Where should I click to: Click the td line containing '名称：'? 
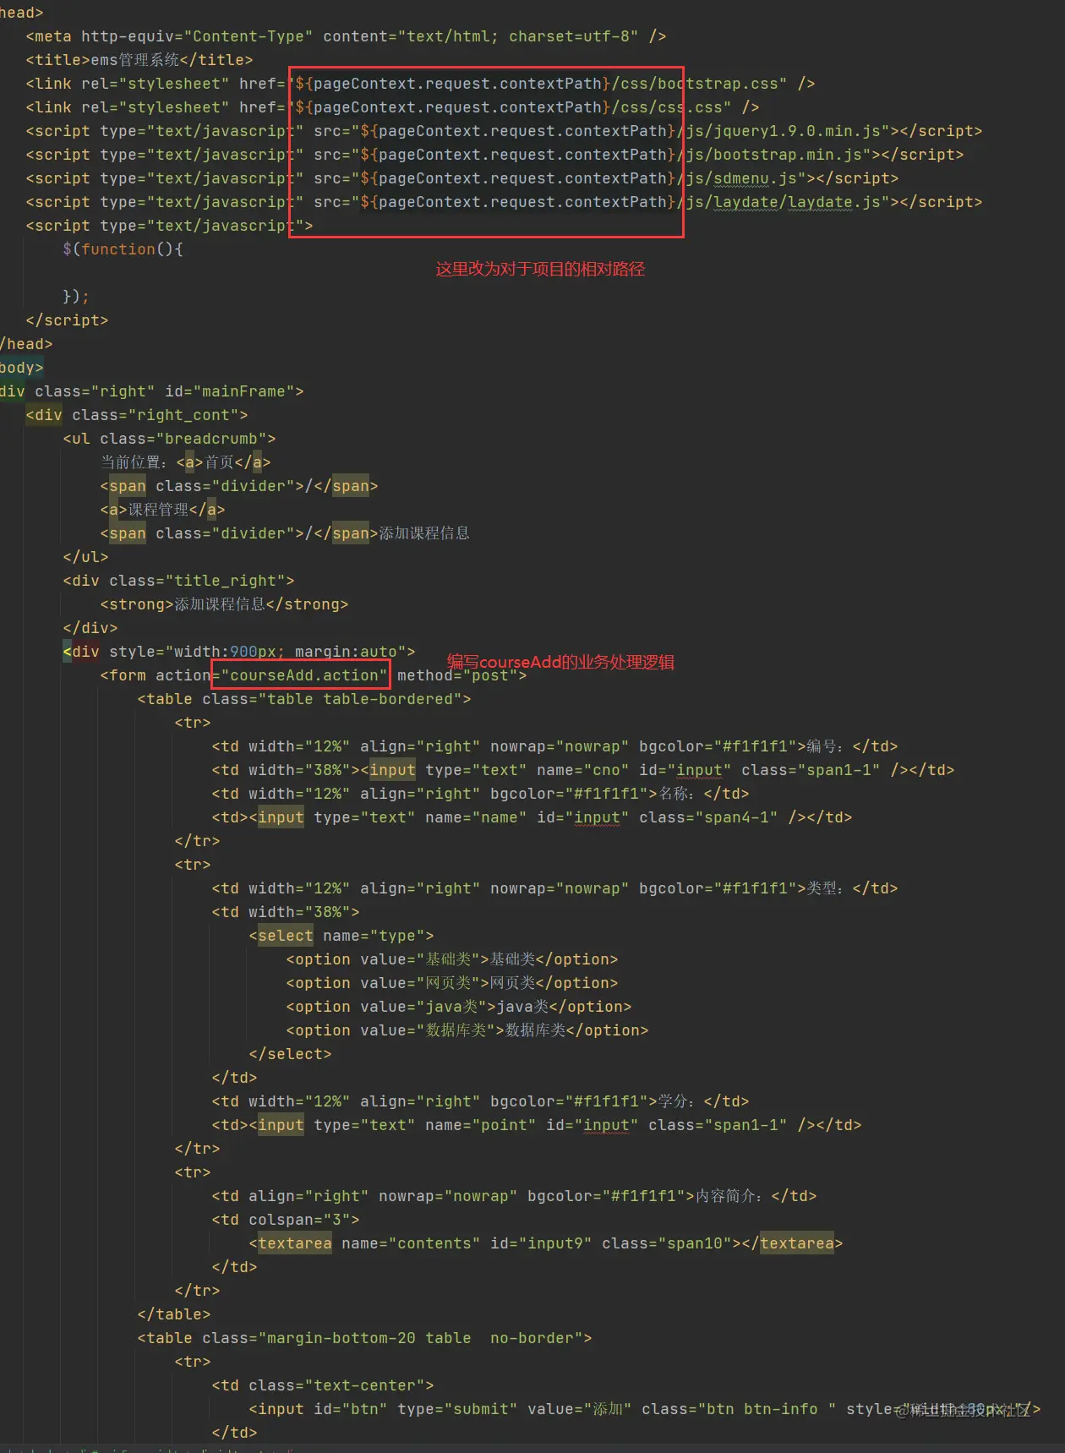click(480, 794)
